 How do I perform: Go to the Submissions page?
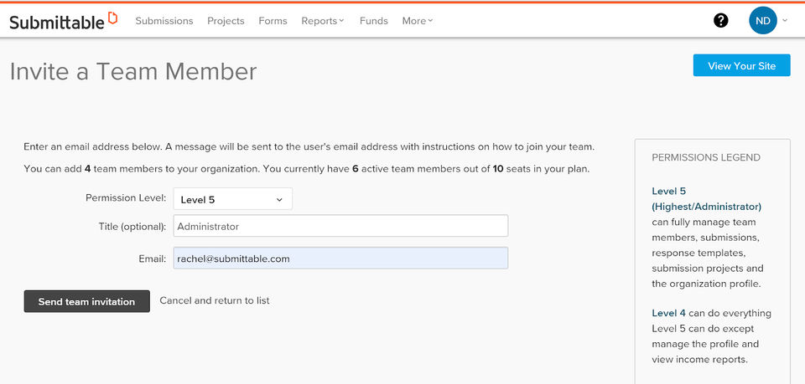point(164,21)
